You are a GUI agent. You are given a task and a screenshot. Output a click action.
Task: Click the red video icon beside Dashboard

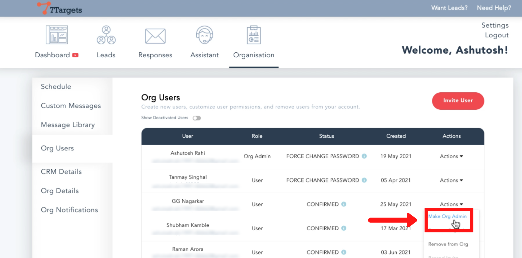tap(75, 55)
